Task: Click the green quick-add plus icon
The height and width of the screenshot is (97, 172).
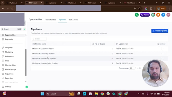Action: click(24, 29)
